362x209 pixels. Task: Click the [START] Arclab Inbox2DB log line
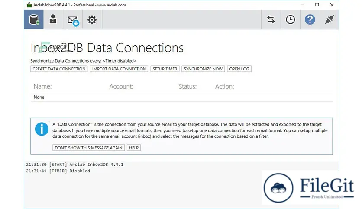[74, 165]
